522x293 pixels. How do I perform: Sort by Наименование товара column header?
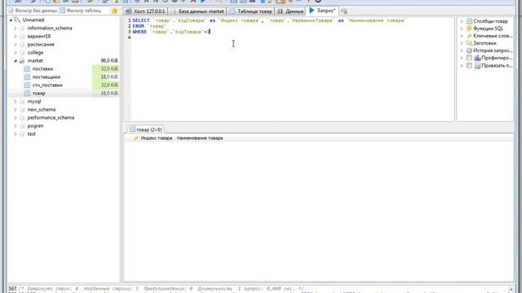(x=200, y=138)
